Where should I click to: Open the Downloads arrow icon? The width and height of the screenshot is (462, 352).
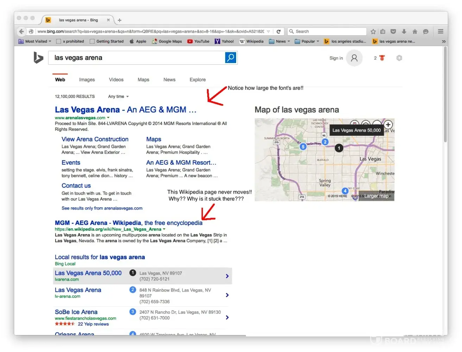(x=404, y=31)
